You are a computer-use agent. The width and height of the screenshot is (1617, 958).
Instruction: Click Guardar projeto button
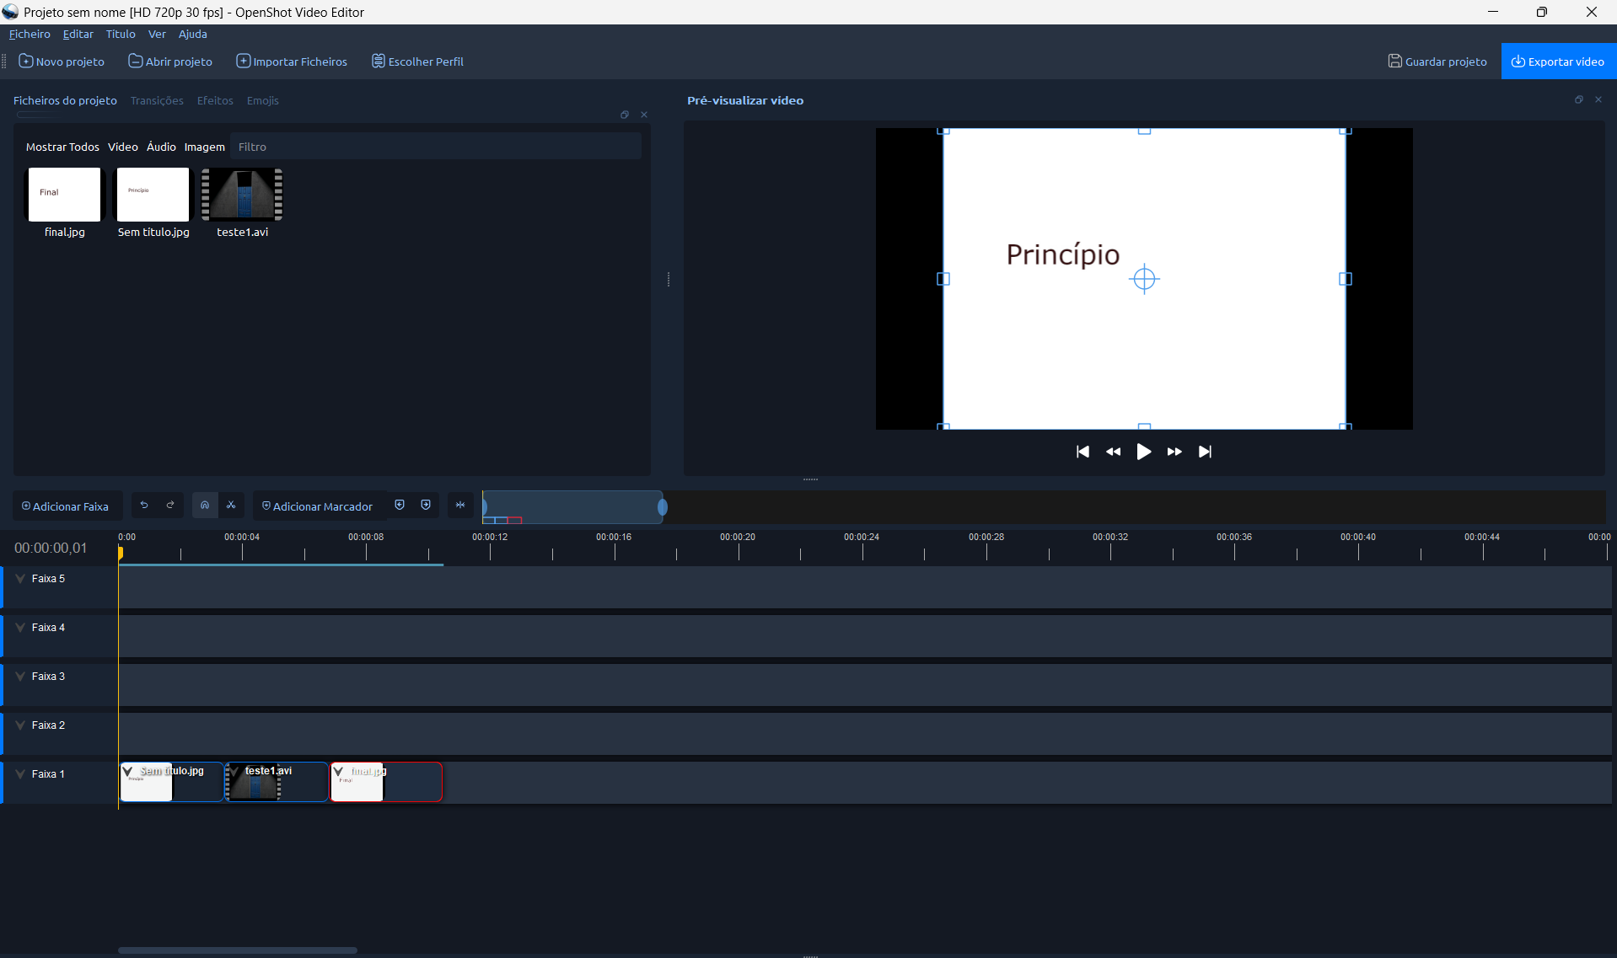pos(1437,62)
